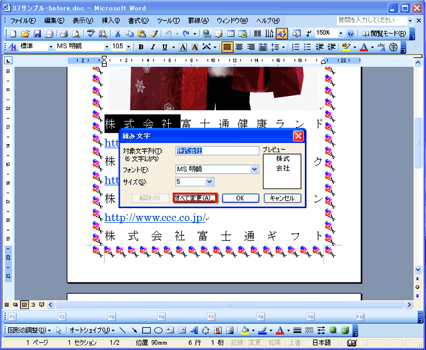Run the ABC spelling check icon
Screen dimensions: 426x350
(91, 34)
